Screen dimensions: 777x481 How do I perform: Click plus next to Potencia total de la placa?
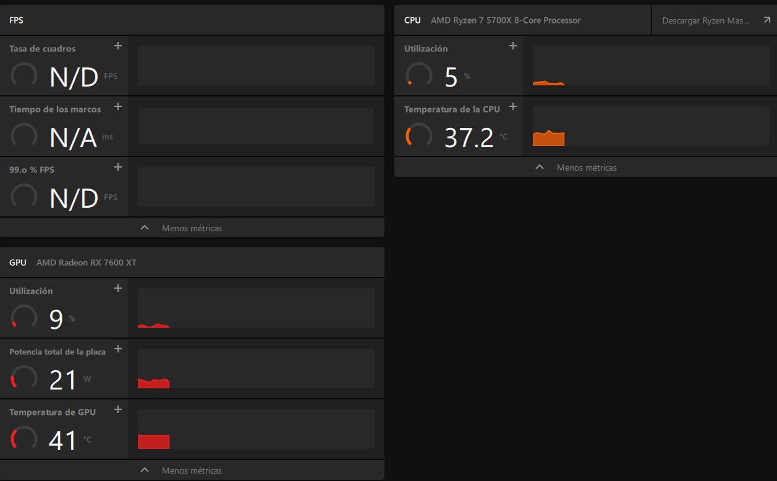pyautogui.click(x=118, y=349)
